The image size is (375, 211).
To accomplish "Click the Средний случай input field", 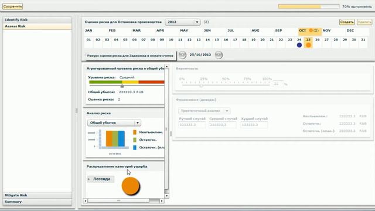I will coord(223,125).
